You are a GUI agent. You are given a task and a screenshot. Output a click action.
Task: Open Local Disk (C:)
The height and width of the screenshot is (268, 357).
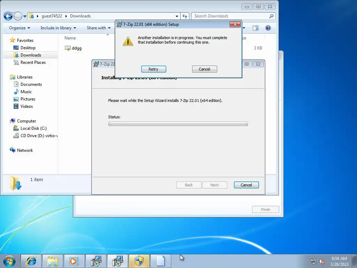[x=33, y=128]
